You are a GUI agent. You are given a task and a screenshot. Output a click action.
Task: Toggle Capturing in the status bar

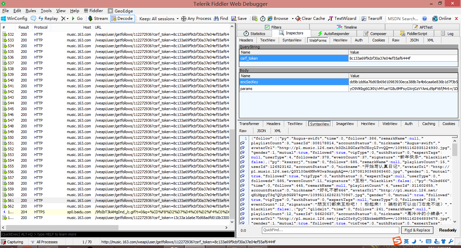point(12,242)
